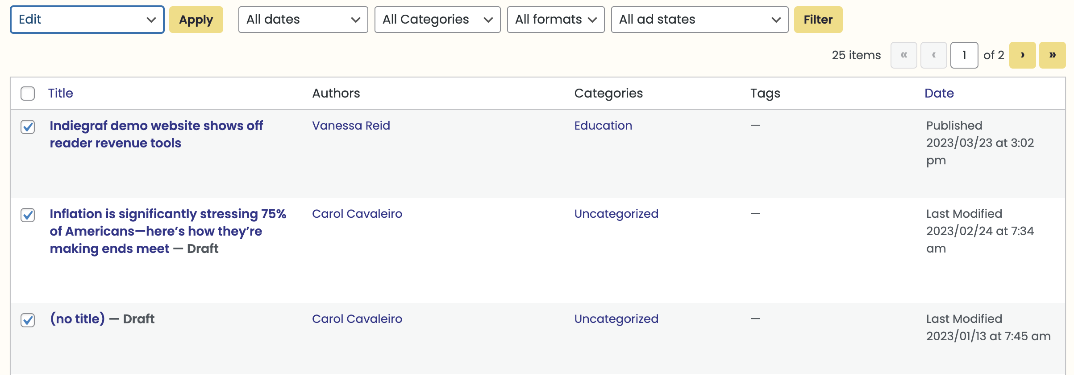
Task: Open the All Categories dropdown
Action: (437, 20)
